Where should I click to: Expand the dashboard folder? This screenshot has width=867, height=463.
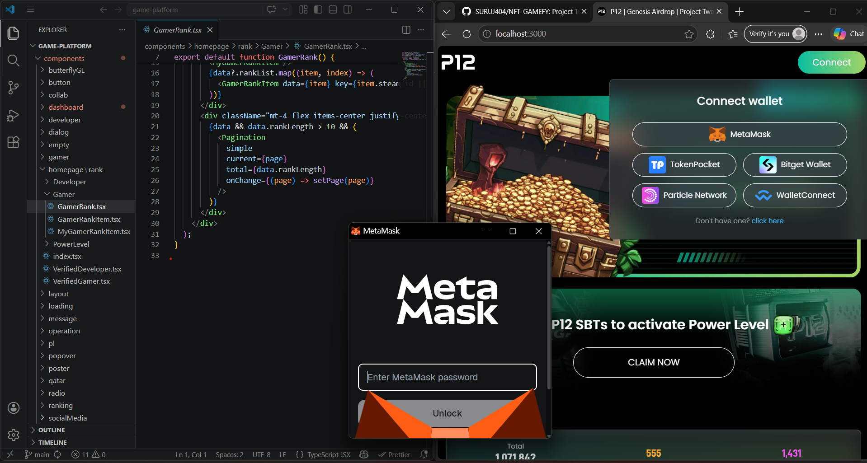point(66,107)
